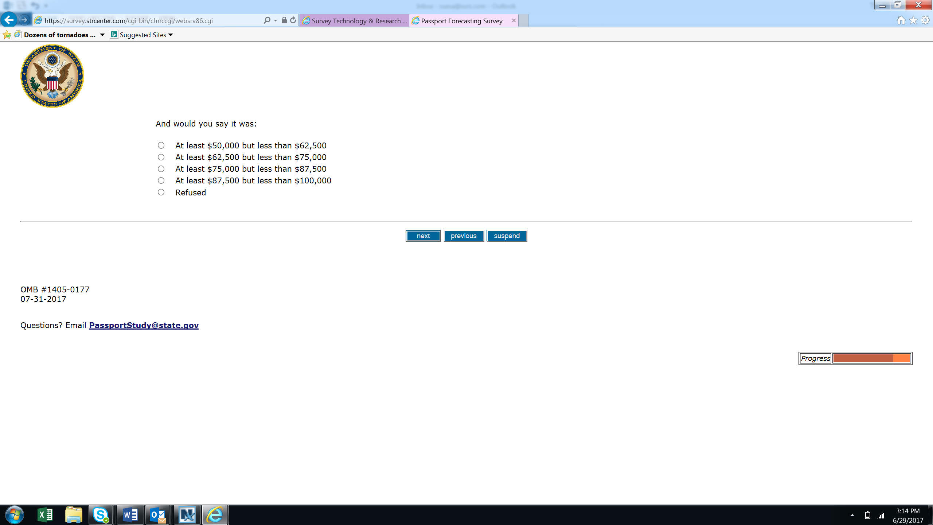This screenshot has height=525, width=933.
Task: Select the Passport Forecasting Survey tab
Action: coord(461,21)
